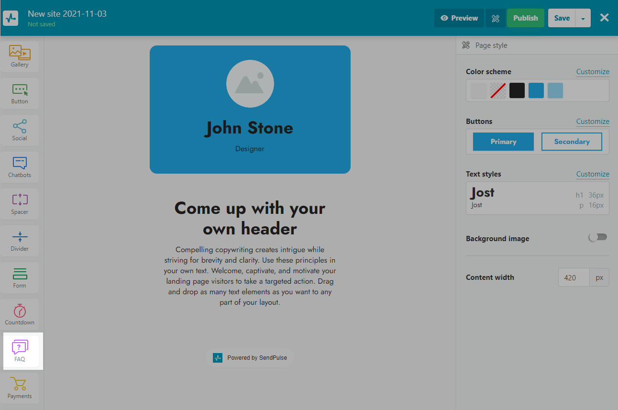Choose the Chatbots widget icon

click(x=20, y=167)
